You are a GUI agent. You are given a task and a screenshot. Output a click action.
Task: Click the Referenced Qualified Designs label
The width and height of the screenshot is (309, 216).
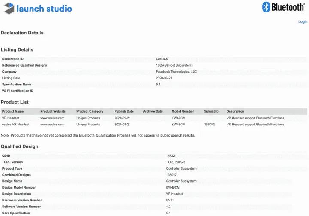click(x=24, y=65)
